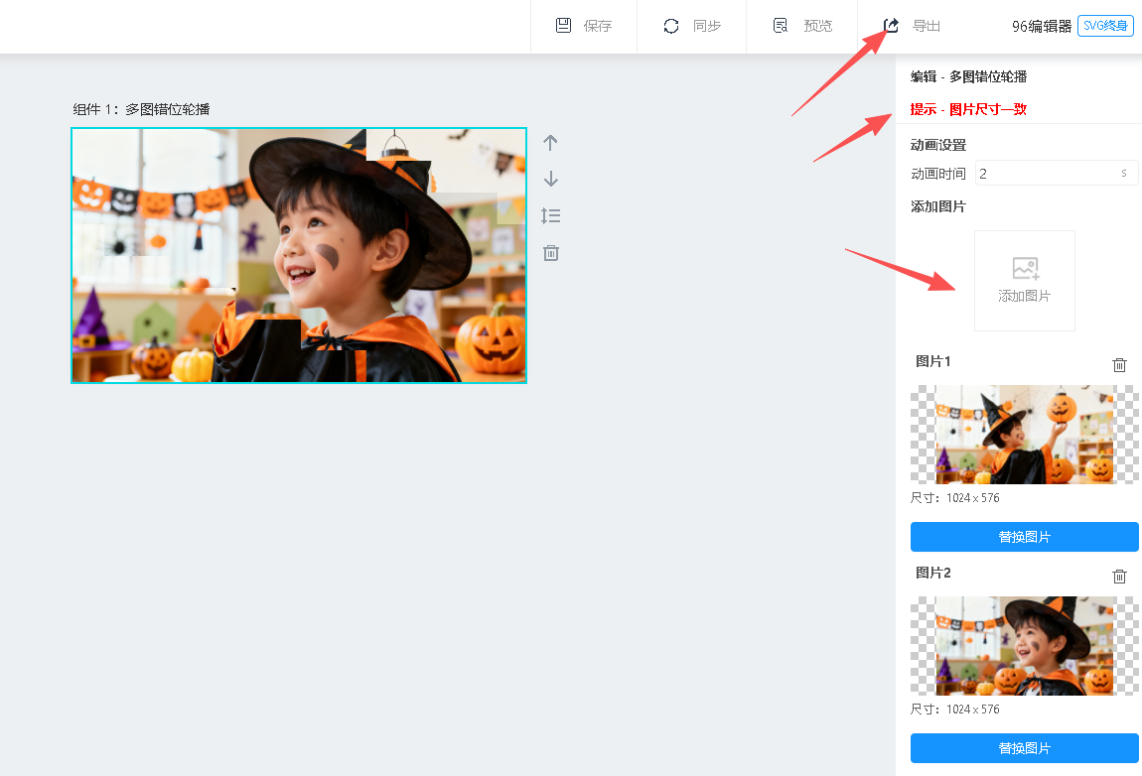Screen dimensions: 1142x776
Task: Click the save disk icon
Action: [x=563, y=26]
